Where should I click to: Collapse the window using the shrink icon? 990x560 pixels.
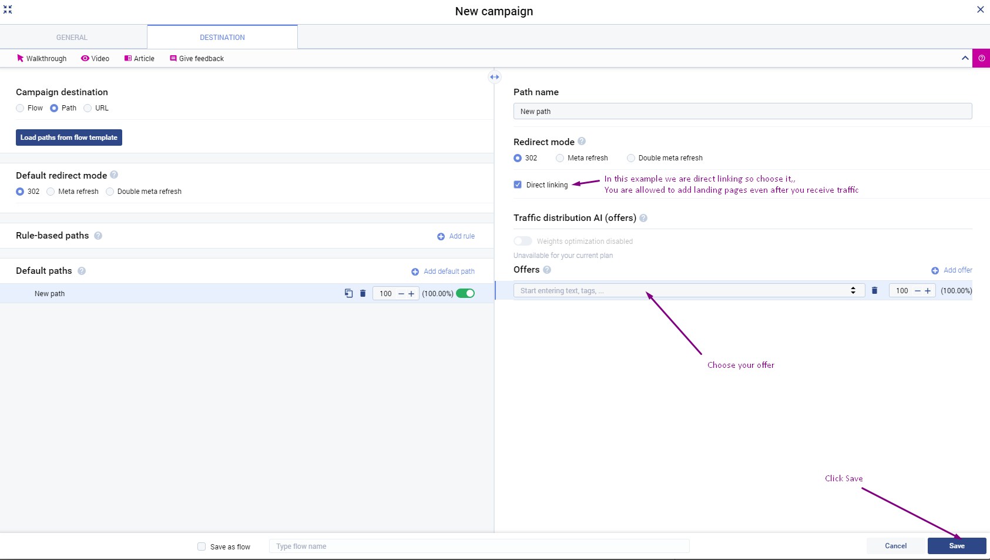8,9
